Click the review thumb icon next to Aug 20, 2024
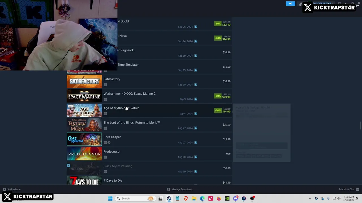Screen dimensions: 362x203 (x=196, y=157)
